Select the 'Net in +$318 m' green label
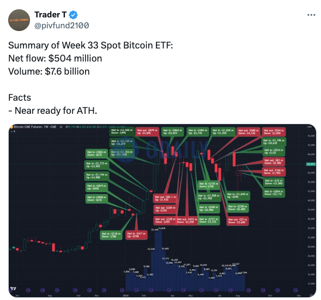The height and width of the screenshot is (300, 321). point(111,235)
